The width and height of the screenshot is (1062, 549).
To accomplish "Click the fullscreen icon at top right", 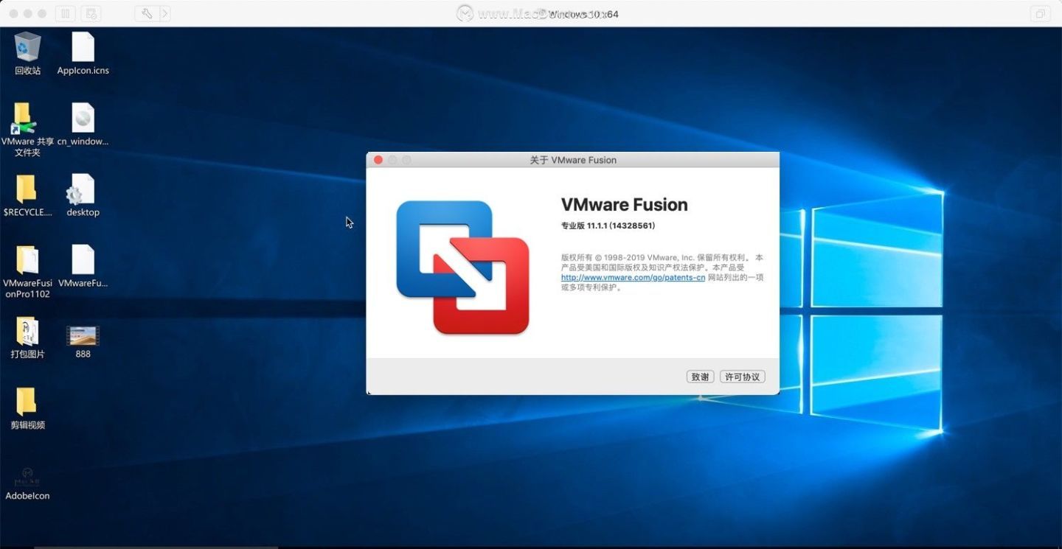I will click(1040, 13).
